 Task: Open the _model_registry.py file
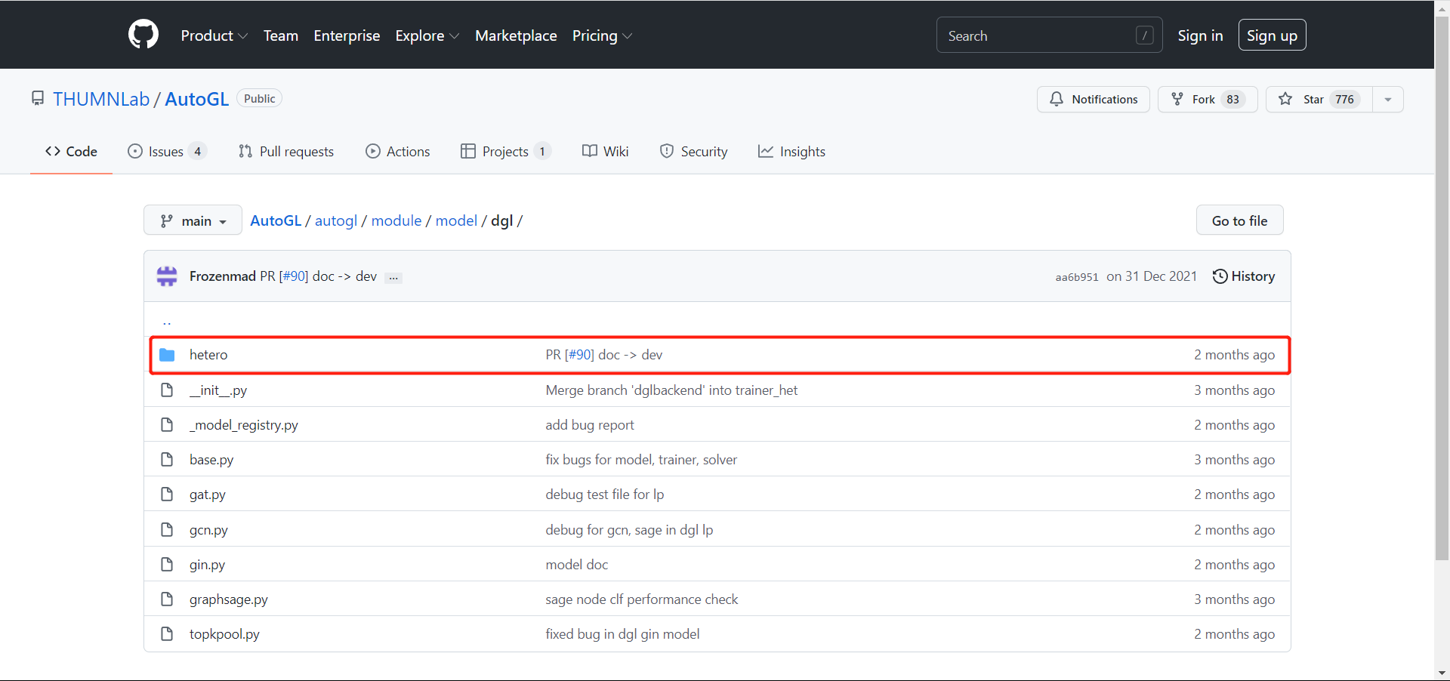[244, 425]
